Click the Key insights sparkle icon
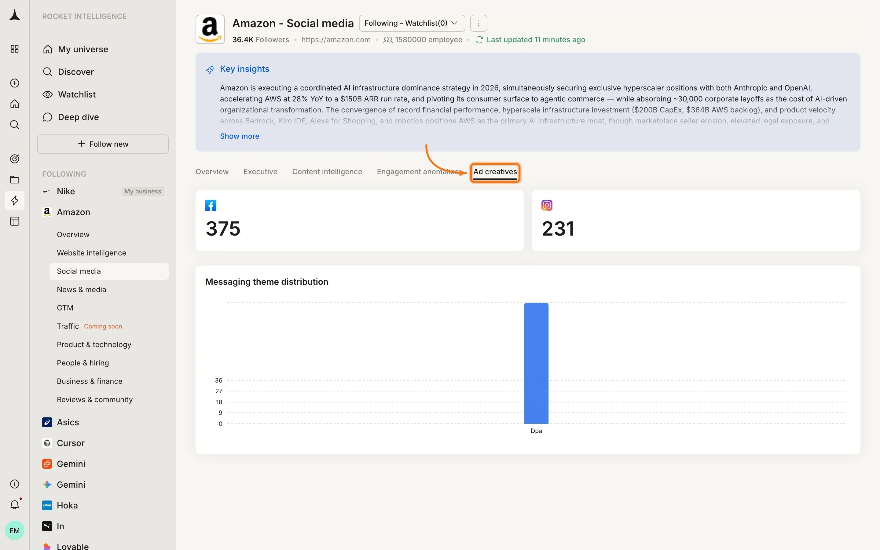This screenshot has width=880, height=550. coord(210,69)
